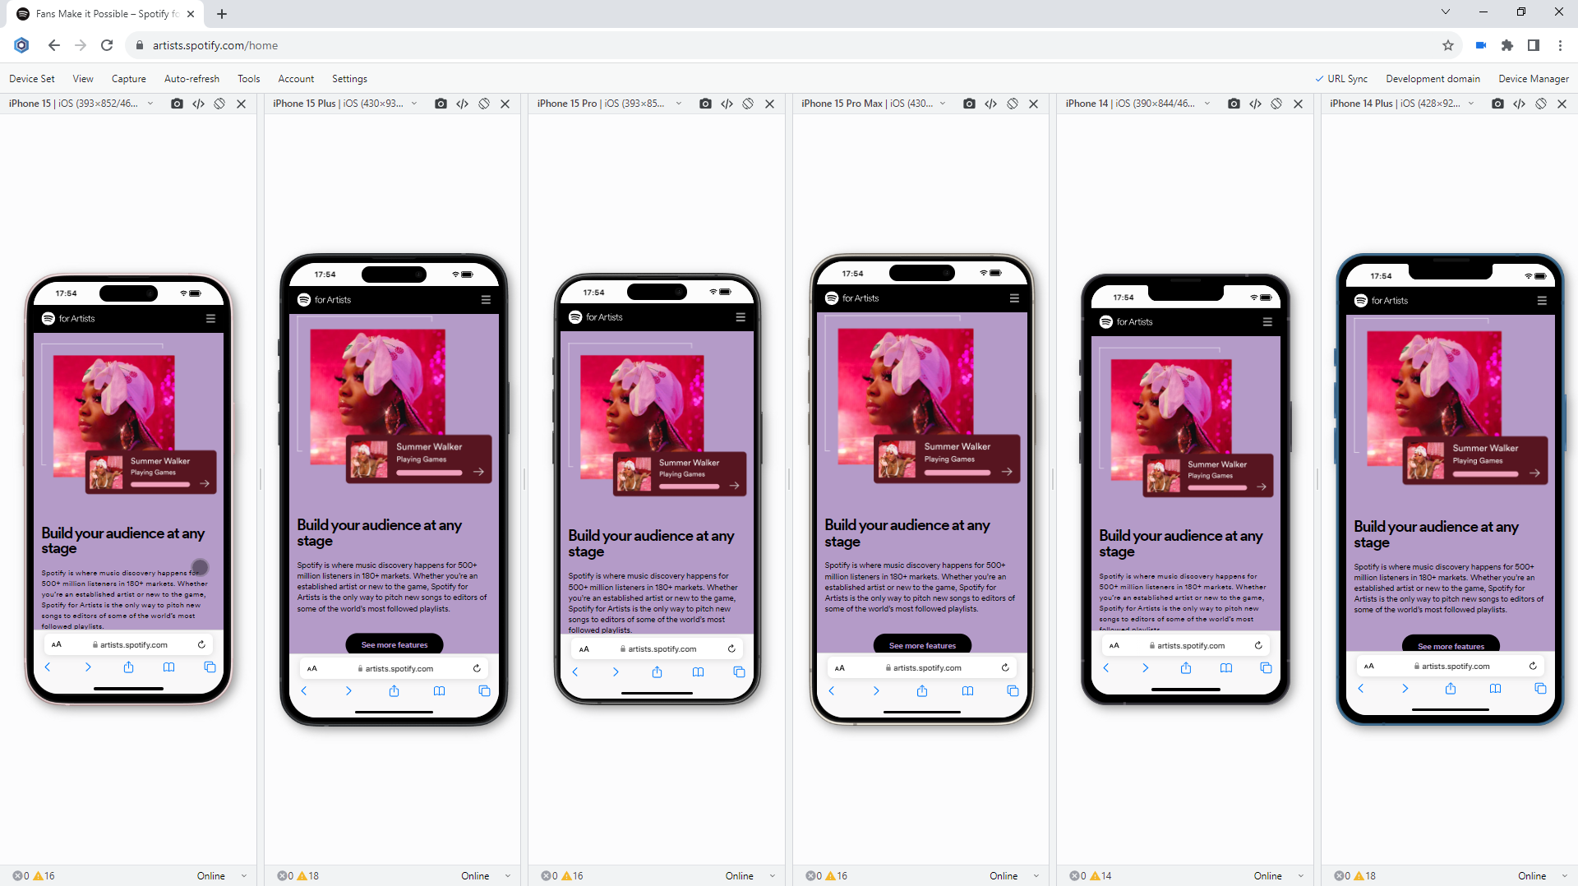Click the browser address bar URL
The height and width of the screenshot is (886, 1578).
215,45
